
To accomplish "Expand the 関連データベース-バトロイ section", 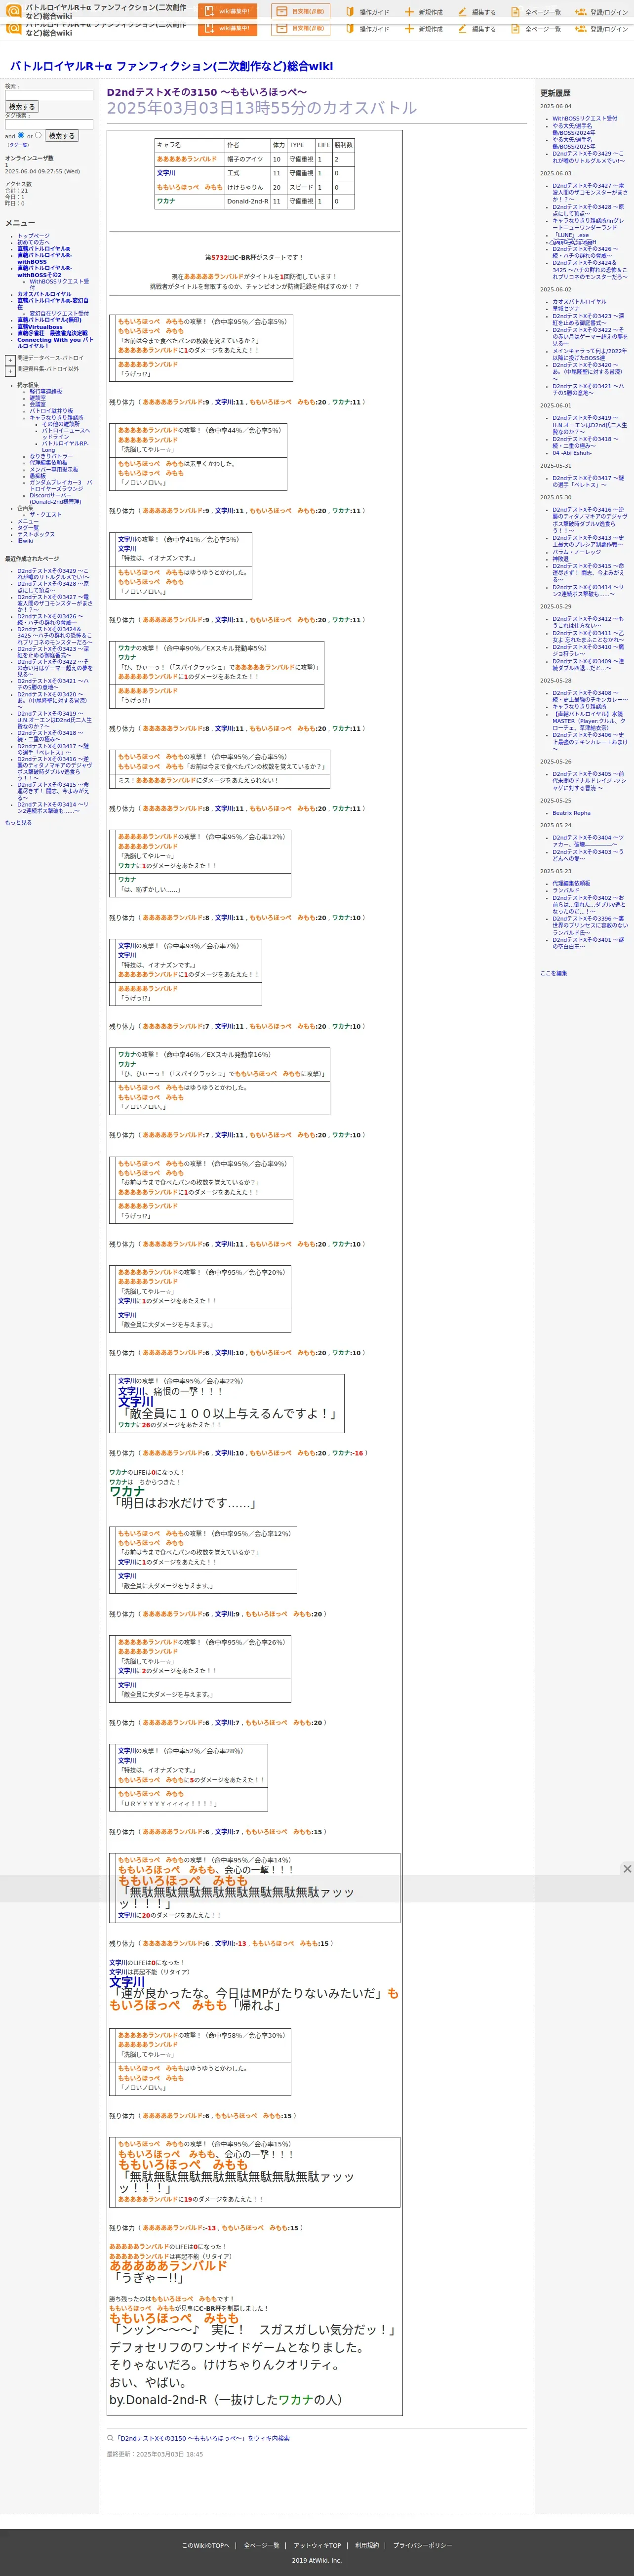I will tap(10, 360).
